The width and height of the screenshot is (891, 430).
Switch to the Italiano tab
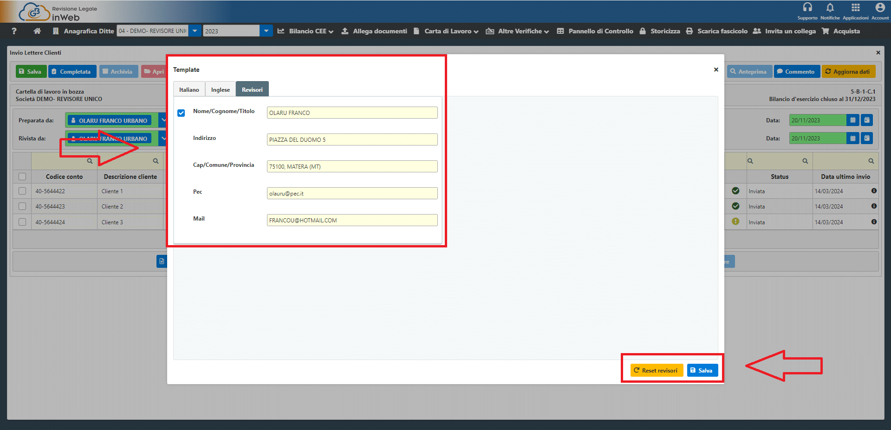[x=189, y=89]
